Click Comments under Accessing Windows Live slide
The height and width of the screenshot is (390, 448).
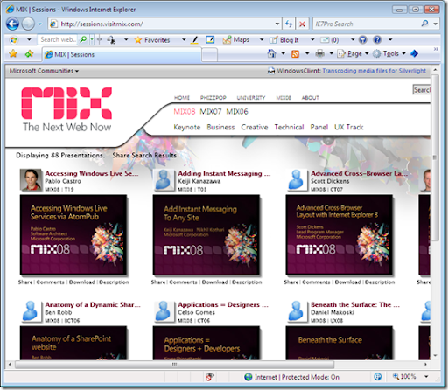[50, 282]
